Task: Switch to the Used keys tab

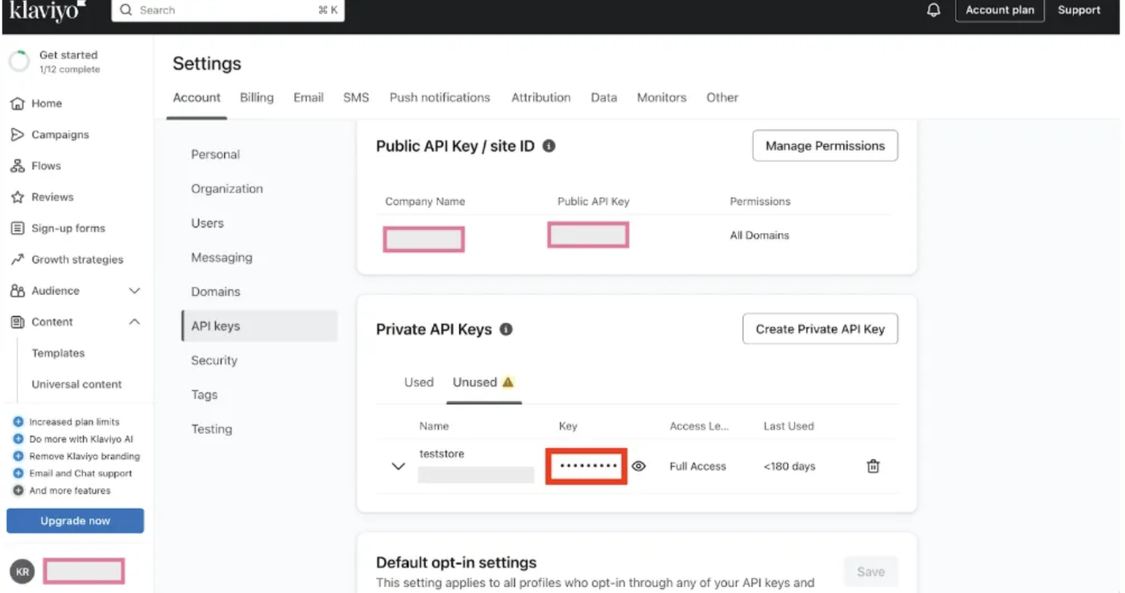Action: [419, 382]
